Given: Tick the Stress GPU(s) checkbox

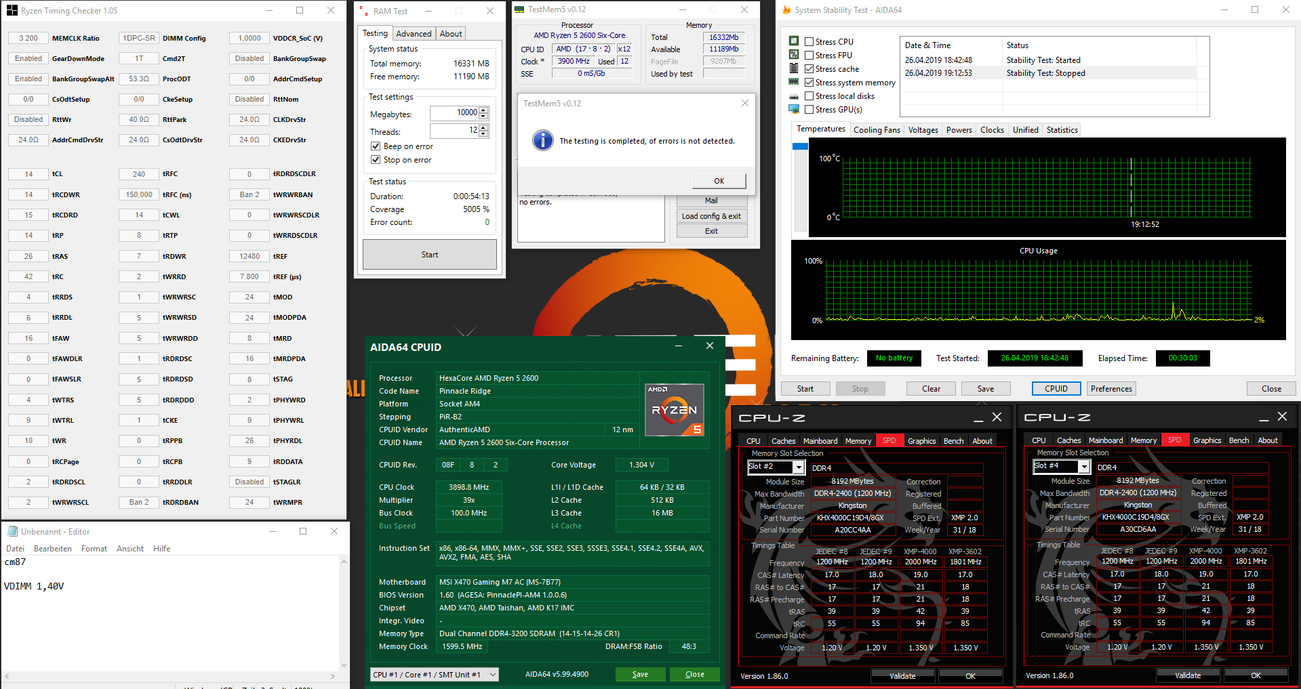Looking at the screenshot, I should (x=809, y=110).
